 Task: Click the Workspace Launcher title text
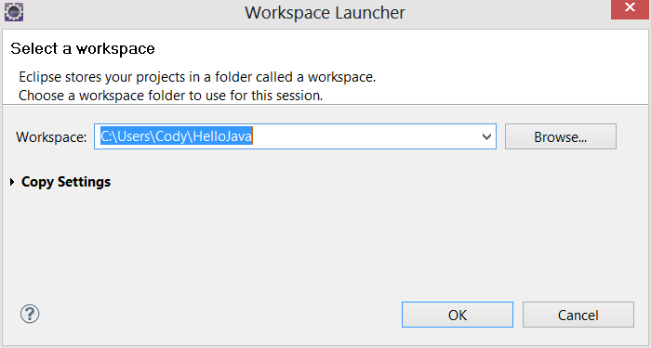tap(325, 12)
